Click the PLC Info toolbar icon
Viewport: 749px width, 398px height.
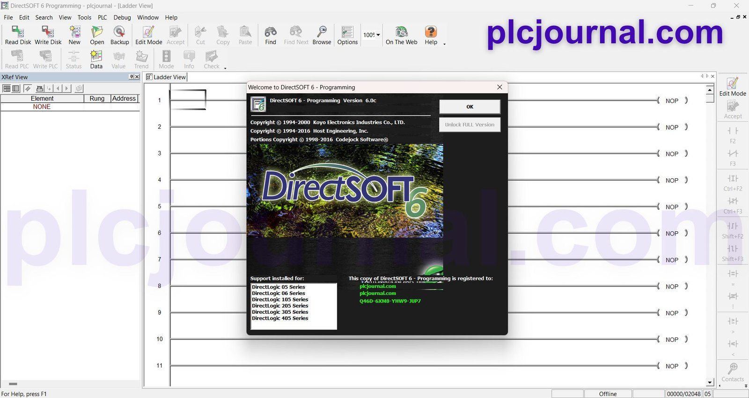[189, 60]
